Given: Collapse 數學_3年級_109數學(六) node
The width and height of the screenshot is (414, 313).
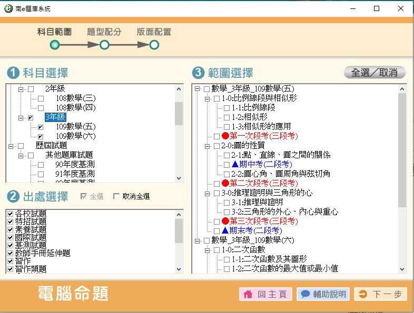Looking at the screenshot, I should pyautogui.click(x=197, y=240).
